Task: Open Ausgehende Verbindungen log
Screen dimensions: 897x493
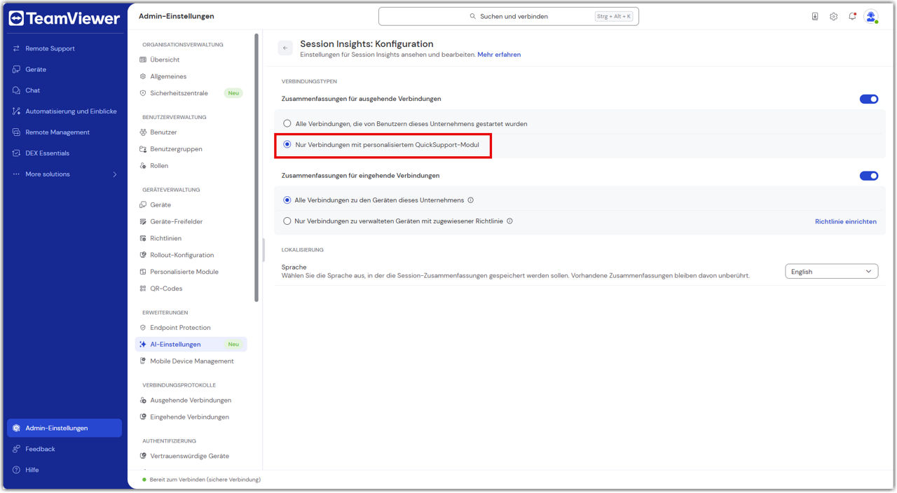Action: (191, 401)
